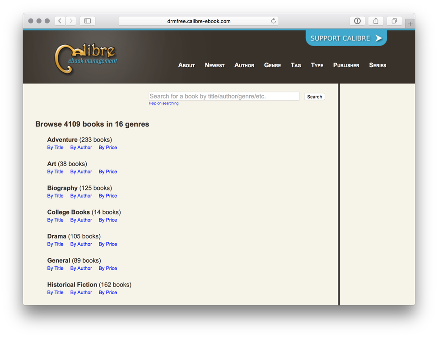The image size is (438, 338).
Task: Reload the page with the refresh icon
Action: pos(273,21)
